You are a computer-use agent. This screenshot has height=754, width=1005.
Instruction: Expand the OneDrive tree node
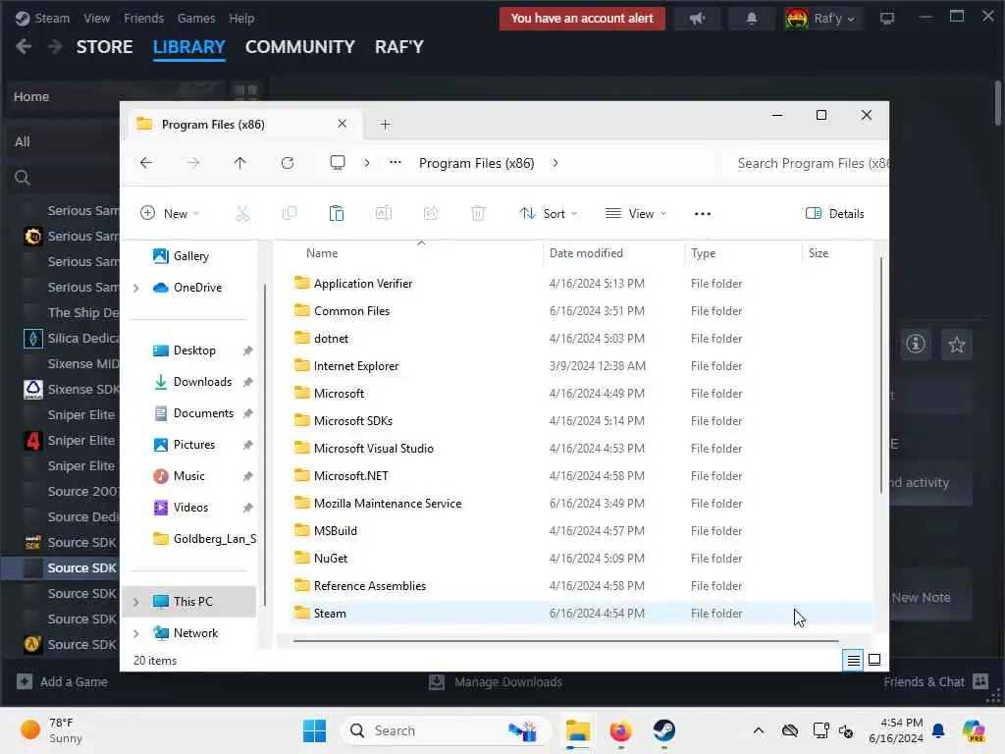click(136, 288)
